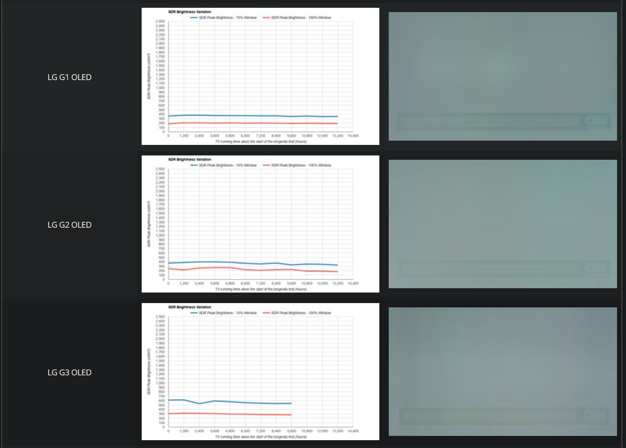Click the SDR Brightness Variation title on G3 chart
Screen dimensions: 626x448
point(189,307)
